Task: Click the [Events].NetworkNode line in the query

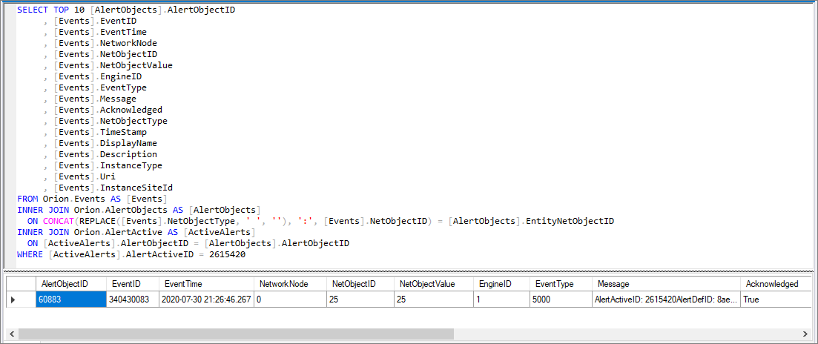Action: tap(101, 43)
